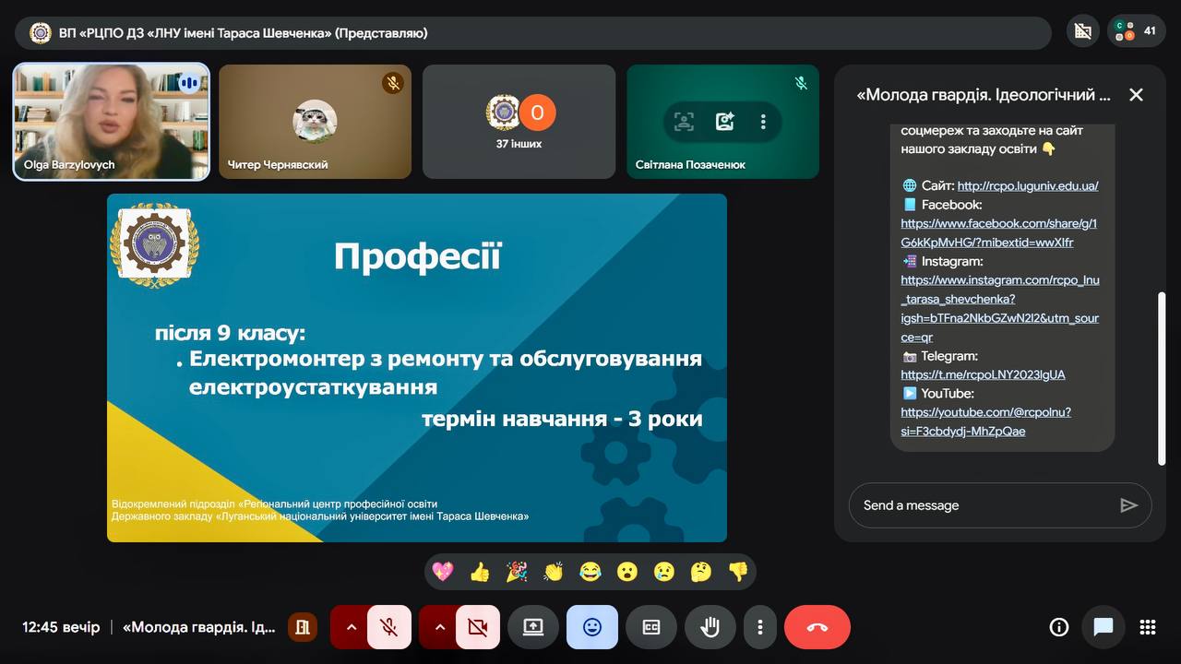The image size is (1181, 664).
Task: Click the Send a message input field
Action: 983,505
